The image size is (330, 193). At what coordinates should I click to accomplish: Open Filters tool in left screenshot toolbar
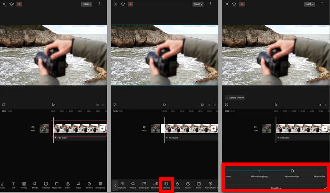68,185
